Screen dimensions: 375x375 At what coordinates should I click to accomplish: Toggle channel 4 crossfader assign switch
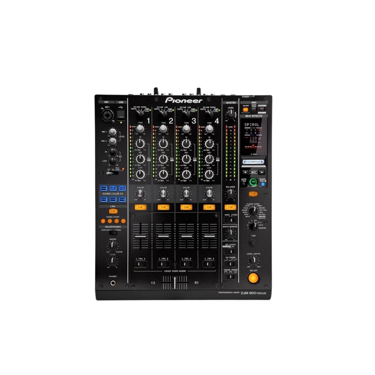[209, 264]
